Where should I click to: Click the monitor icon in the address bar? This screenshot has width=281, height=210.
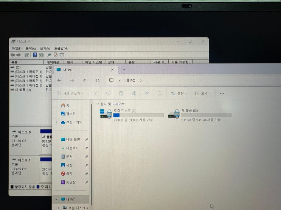pyautogui.click(x=111, y=80)
